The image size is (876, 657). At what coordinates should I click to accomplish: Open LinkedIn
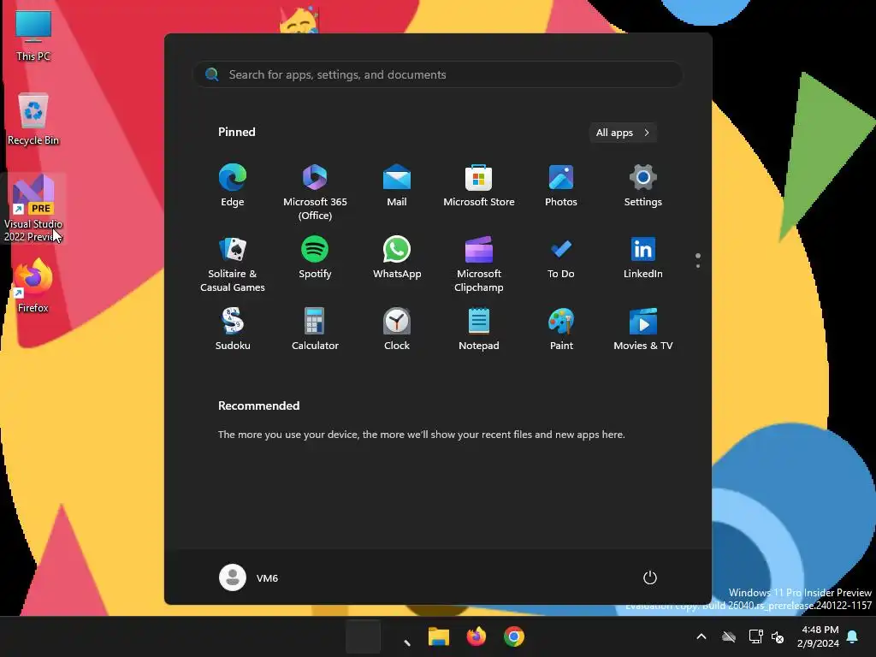point(643,258)
